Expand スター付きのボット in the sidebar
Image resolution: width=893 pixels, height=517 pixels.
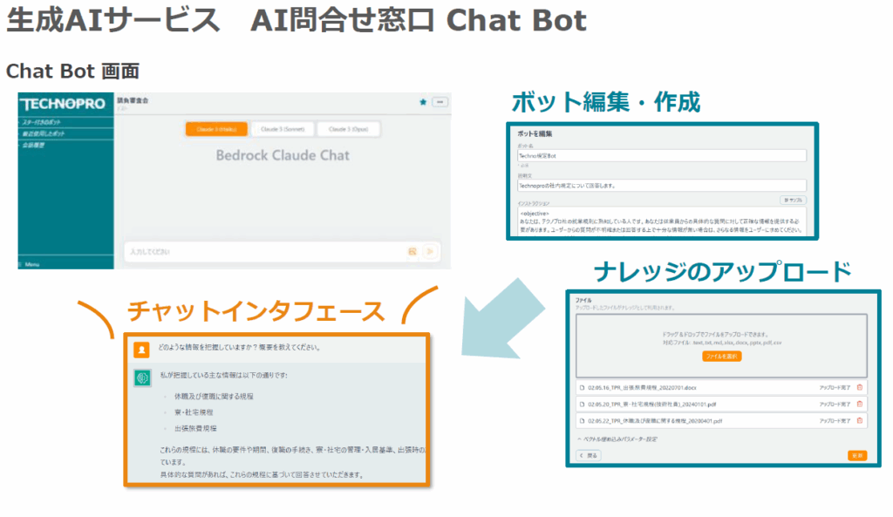(x=44, y=123)
